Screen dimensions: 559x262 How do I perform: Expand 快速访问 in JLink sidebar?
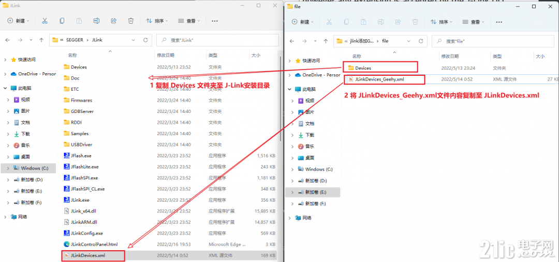pyautogui.click(x=5, y=60)
